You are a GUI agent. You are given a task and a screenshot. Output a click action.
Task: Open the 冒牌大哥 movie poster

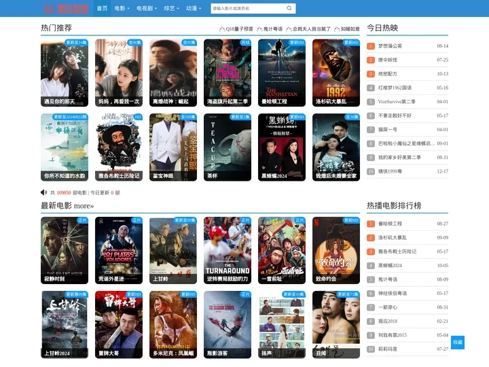(x=118, y=325)
